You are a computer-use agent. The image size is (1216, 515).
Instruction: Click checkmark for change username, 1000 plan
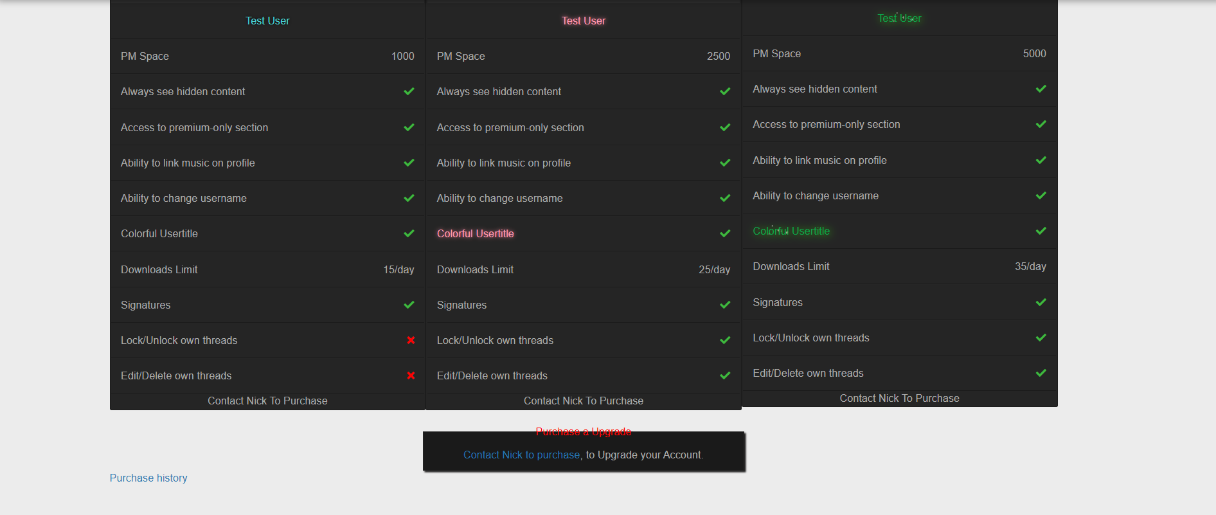coord(409,198)
